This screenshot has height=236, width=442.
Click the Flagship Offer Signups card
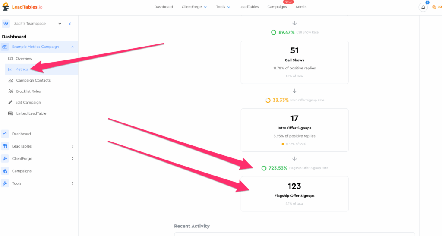pyautogui.click(x=294, y=193)
